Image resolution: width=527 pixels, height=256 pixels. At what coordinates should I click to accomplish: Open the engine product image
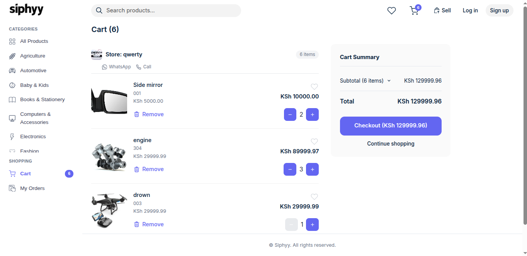pyautogui.click(x=109, y=156)
